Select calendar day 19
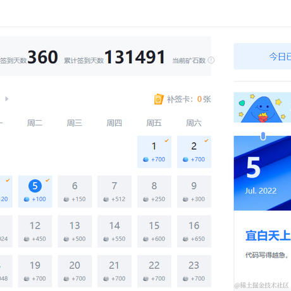This screenshot has width=291, height=291. (x=35, y=271)
